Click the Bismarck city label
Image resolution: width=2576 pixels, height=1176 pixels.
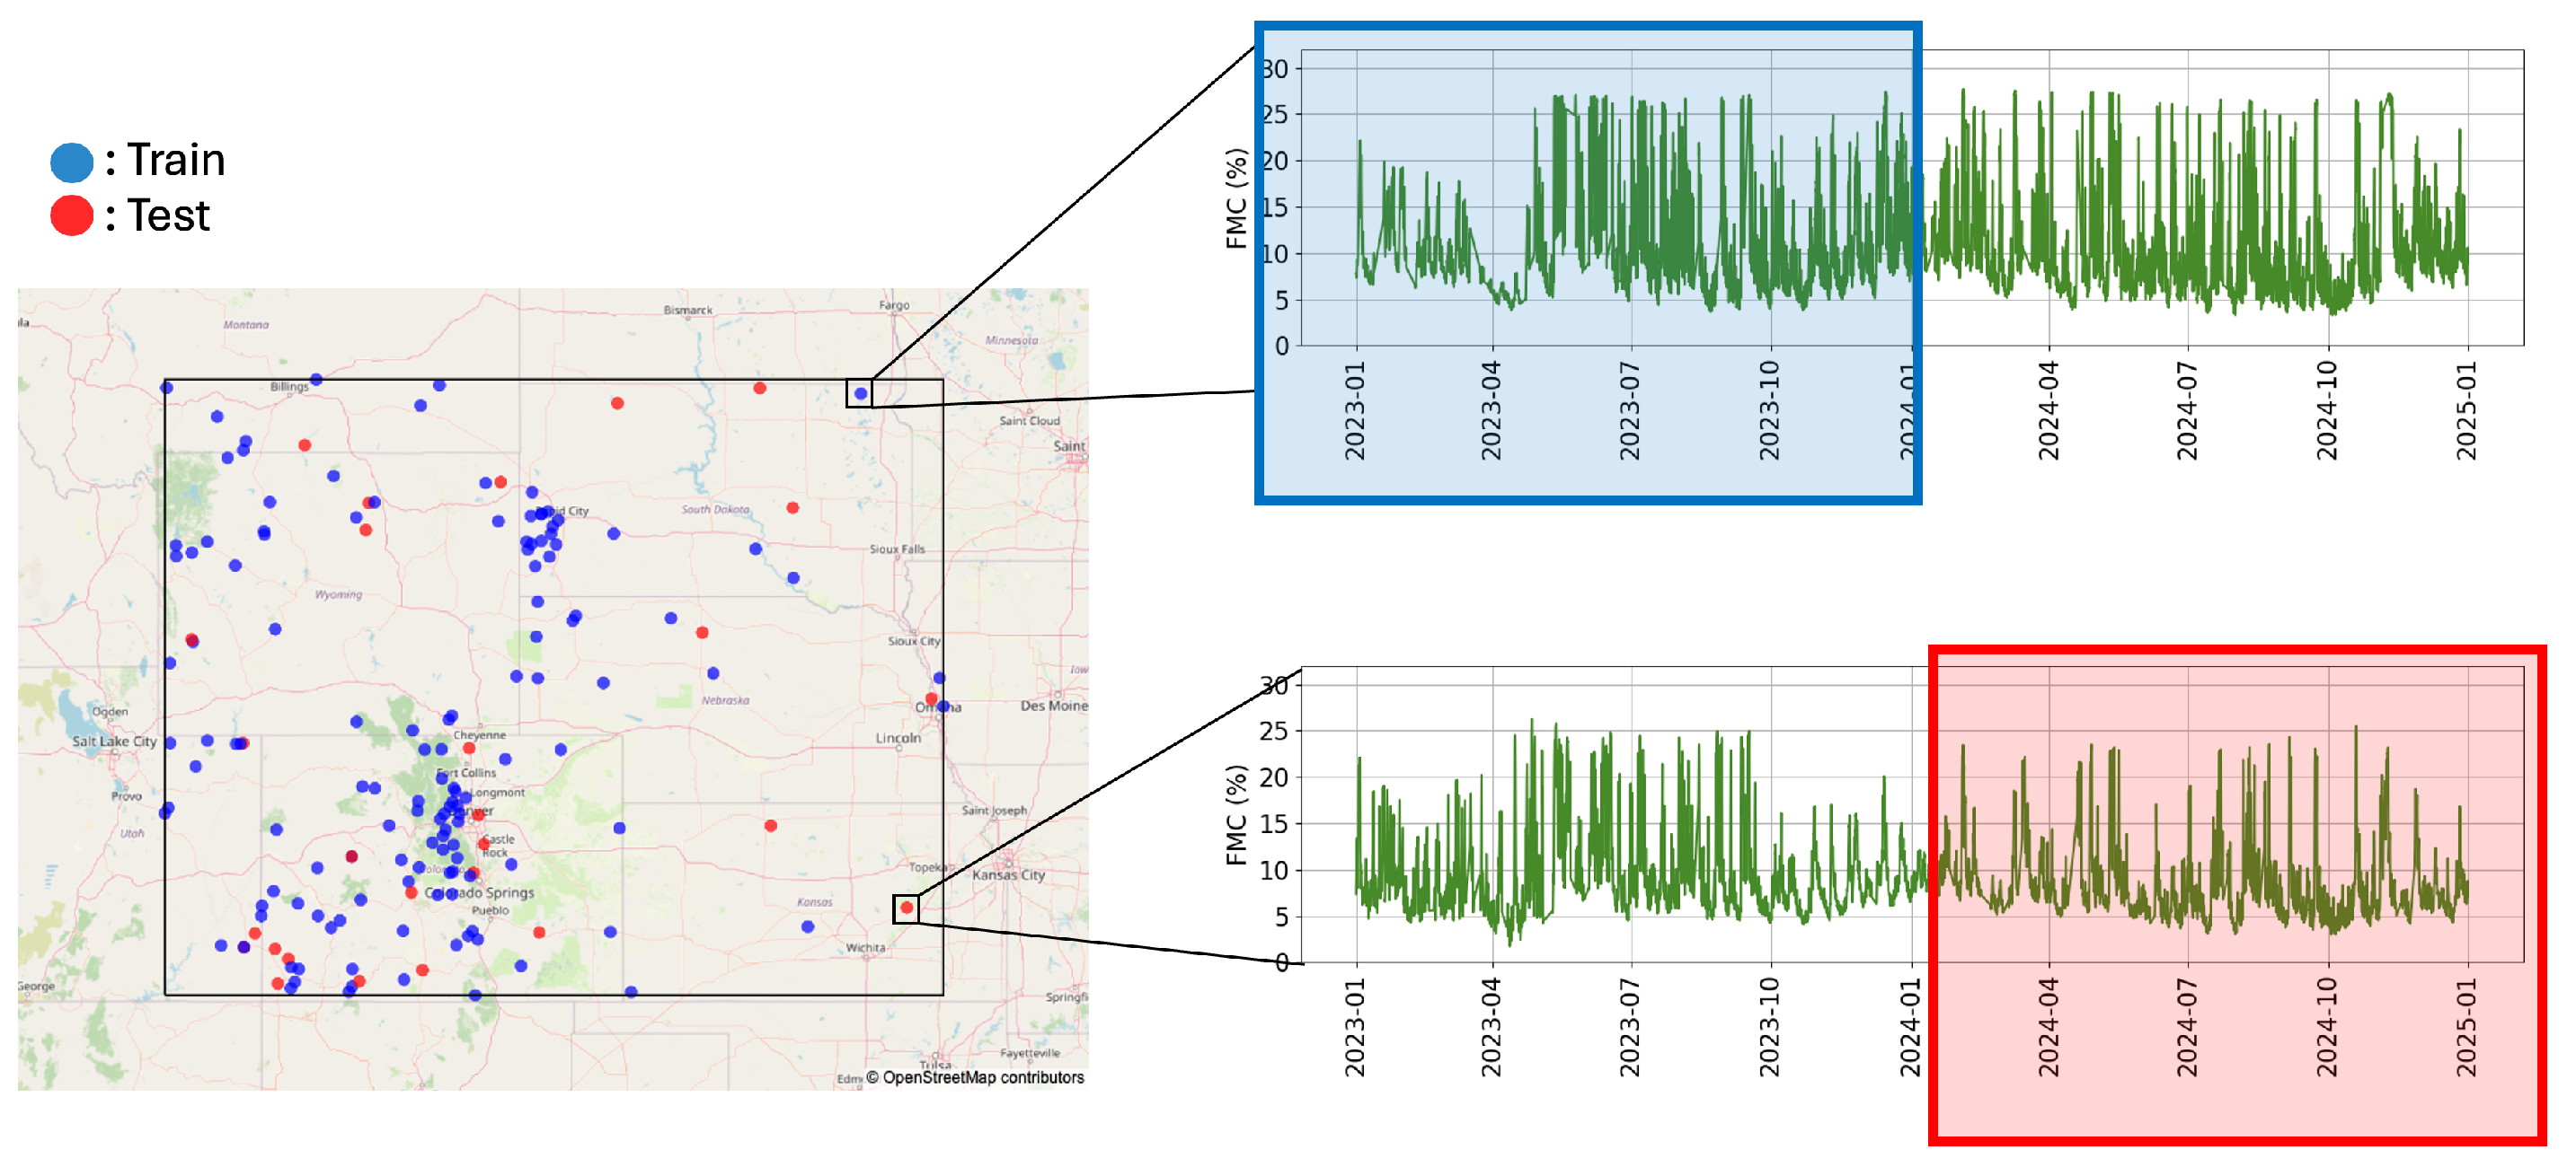pyautogui.click(x=688, y=310)
